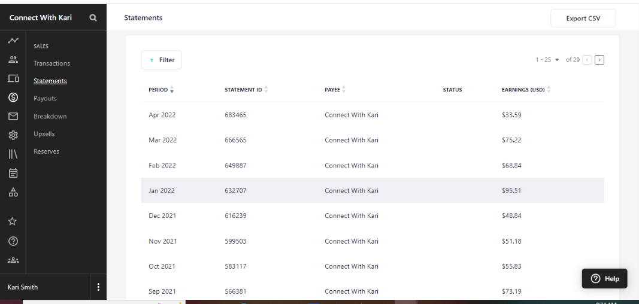Select the dollar Sales sidebar icon
The image size is (639, 304).
[x=13, y=98]
